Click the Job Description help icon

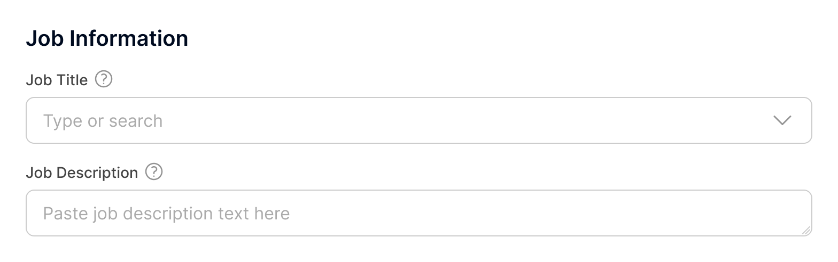tap(154, 172)
